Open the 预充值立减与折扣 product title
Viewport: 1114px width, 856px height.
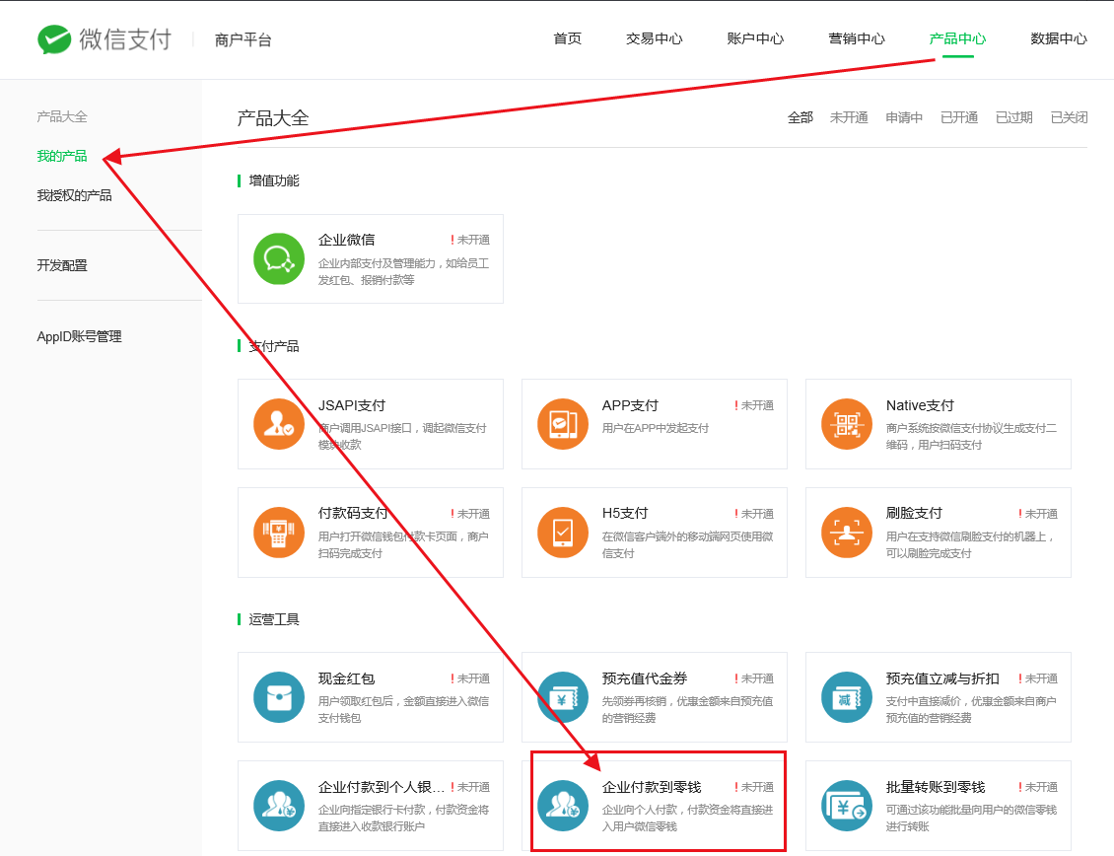pos(942,678)
